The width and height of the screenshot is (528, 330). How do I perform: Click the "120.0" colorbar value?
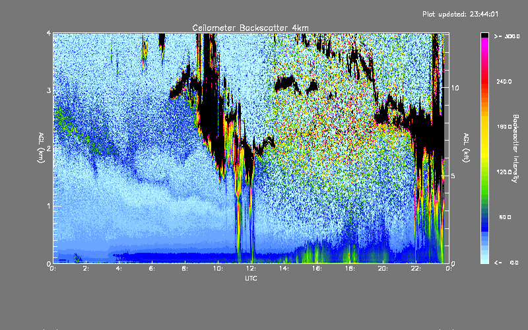(x=504, y=172)
